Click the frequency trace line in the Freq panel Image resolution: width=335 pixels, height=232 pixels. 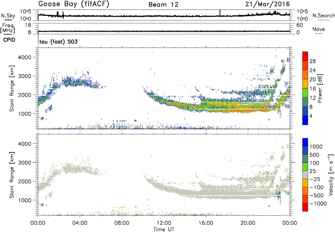pyautogui.click(x=164, y=31)
